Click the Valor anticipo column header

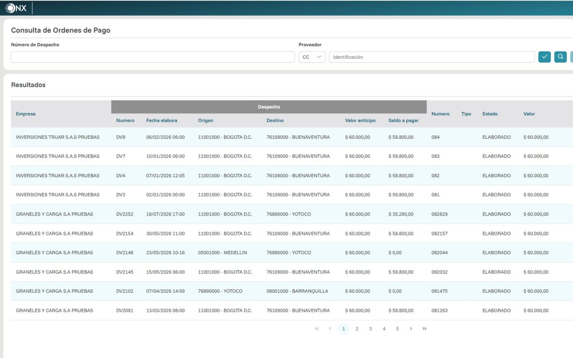(361, 120)
